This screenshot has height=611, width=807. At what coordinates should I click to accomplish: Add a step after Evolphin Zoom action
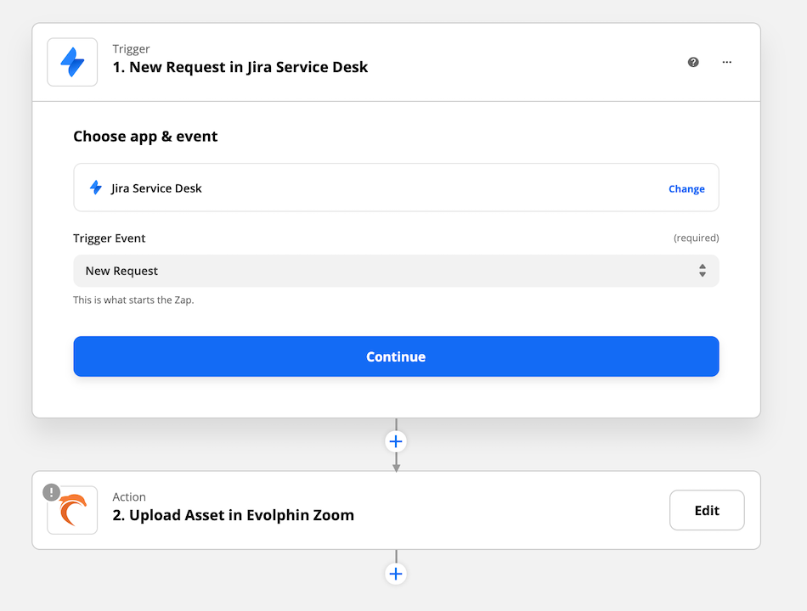click(x=396, y=574)
